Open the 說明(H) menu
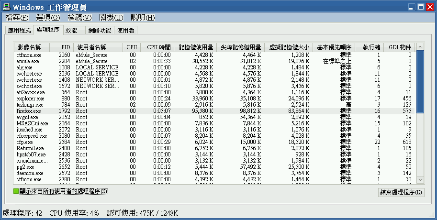 (143, 18)
